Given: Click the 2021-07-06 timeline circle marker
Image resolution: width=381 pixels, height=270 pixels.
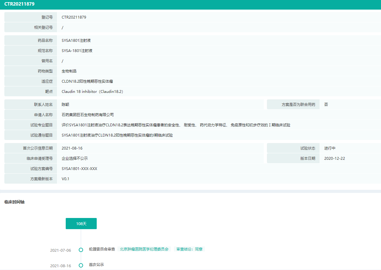Looking at the screenshot, I should coord(81,250).
